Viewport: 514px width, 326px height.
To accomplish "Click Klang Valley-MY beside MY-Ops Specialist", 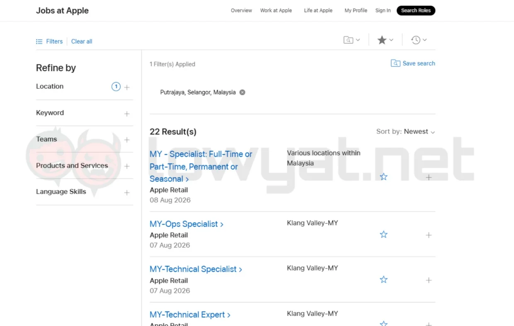I will 313,223.
